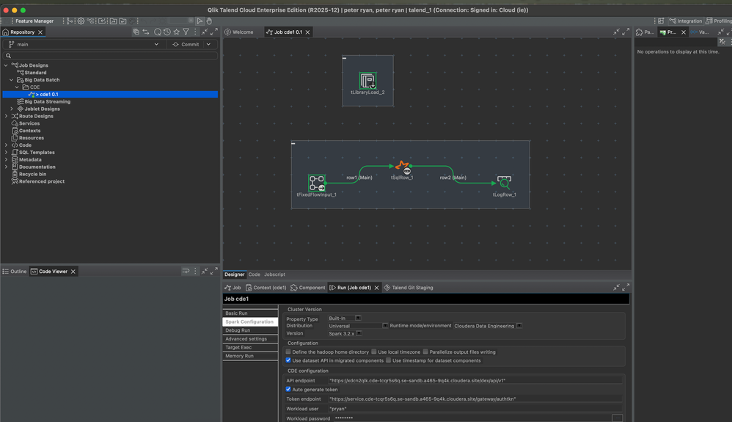Click the star favorites icon in Repository toolbar
The image size is (732, 422).
click(x=177, y=32)
